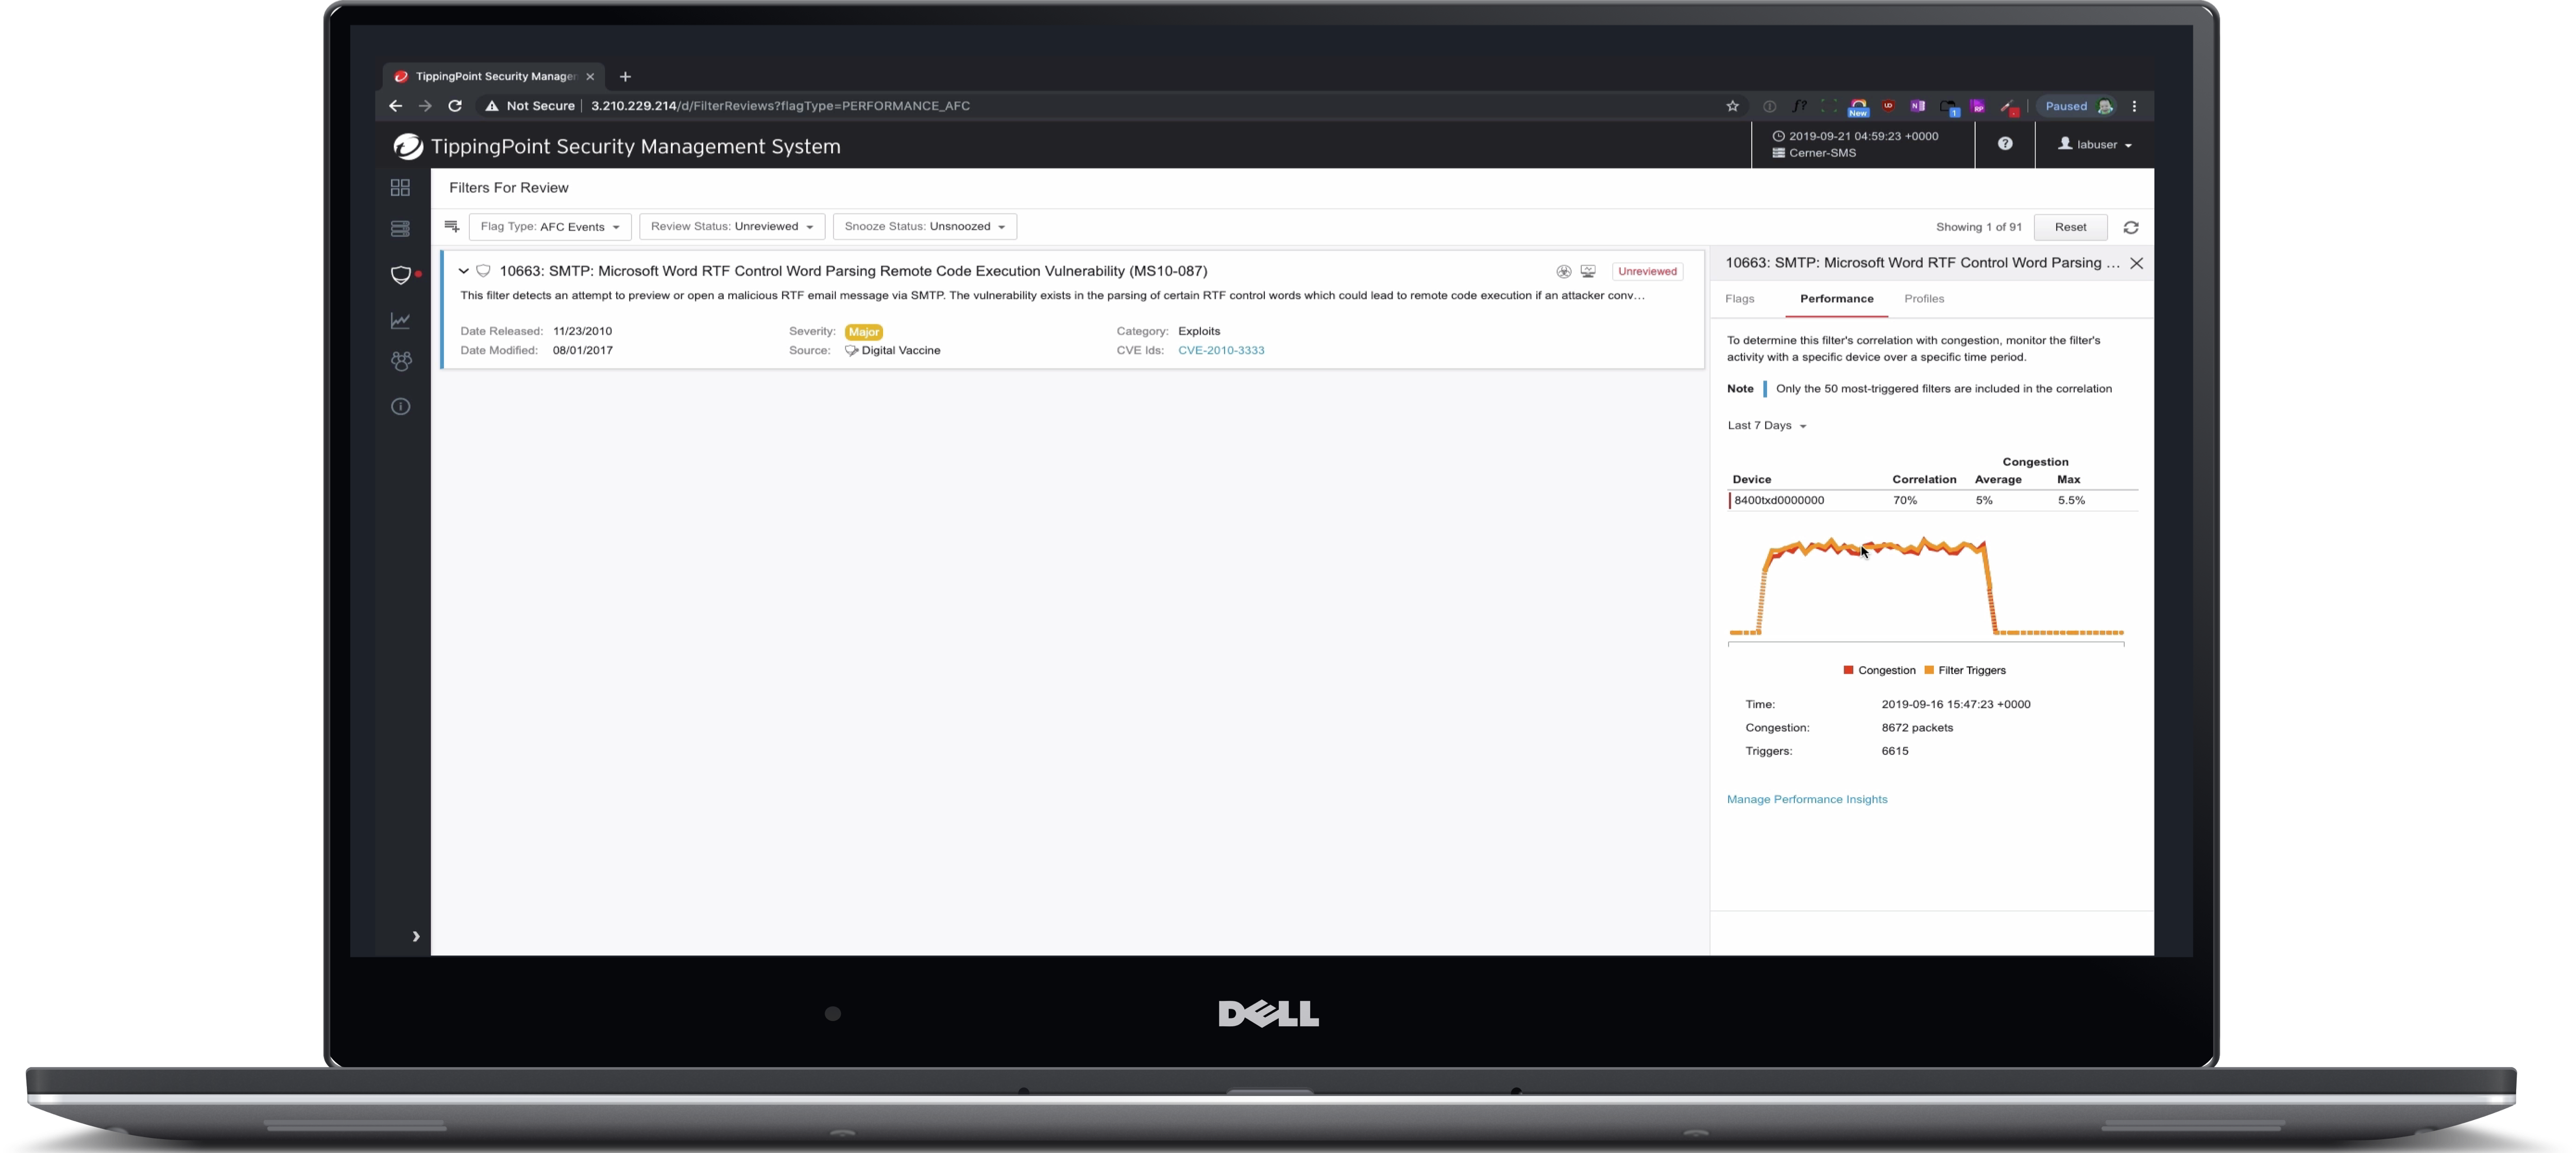Open the Flag Type: AFC Events dropdown
2576x1153 pixels.
coord(550,227)
